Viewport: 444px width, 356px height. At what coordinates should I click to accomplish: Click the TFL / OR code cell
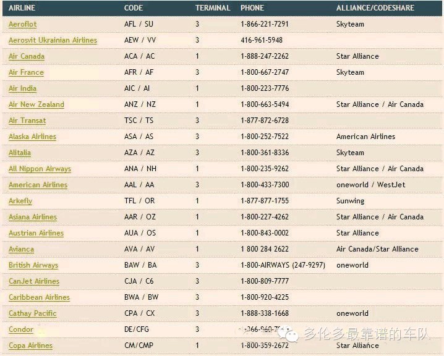click(139, 201)
